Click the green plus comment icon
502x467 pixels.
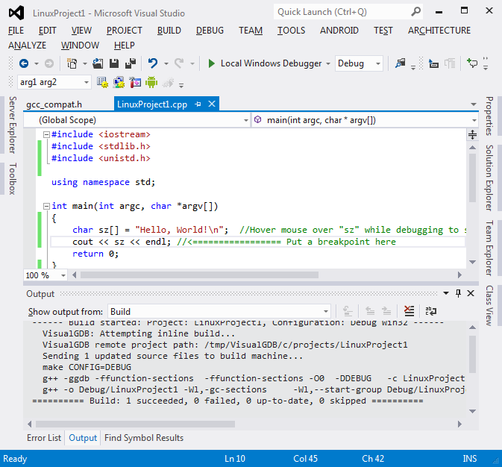472,63
